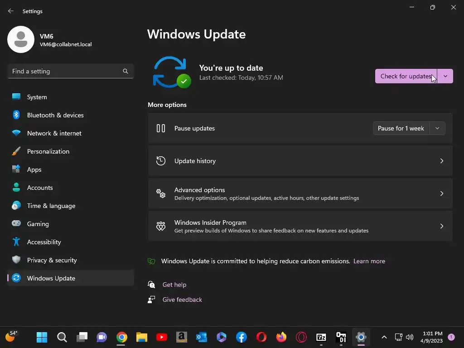Open taskbar Search
Viewport: 464px width, 348px height.
coord(62,337)
